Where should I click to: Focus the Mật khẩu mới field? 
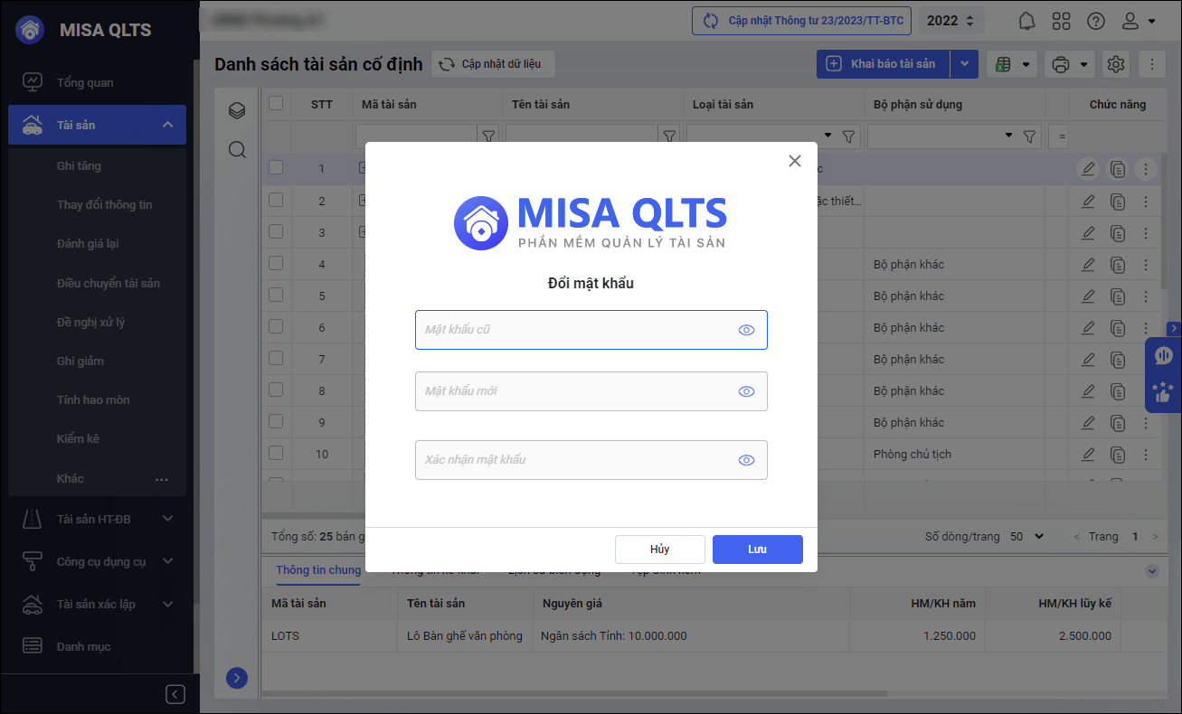pos(591,391)
